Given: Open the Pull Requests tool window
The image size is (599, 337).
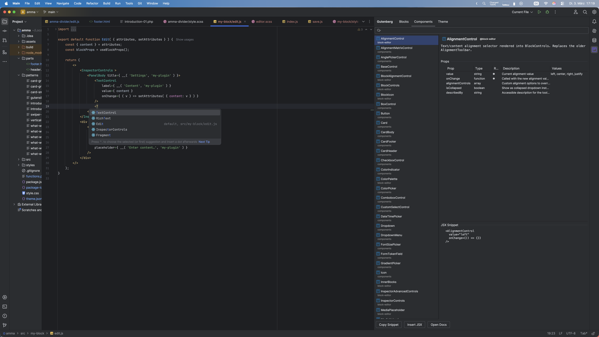Looking at the screenshot, I should (x=4, y=40).
